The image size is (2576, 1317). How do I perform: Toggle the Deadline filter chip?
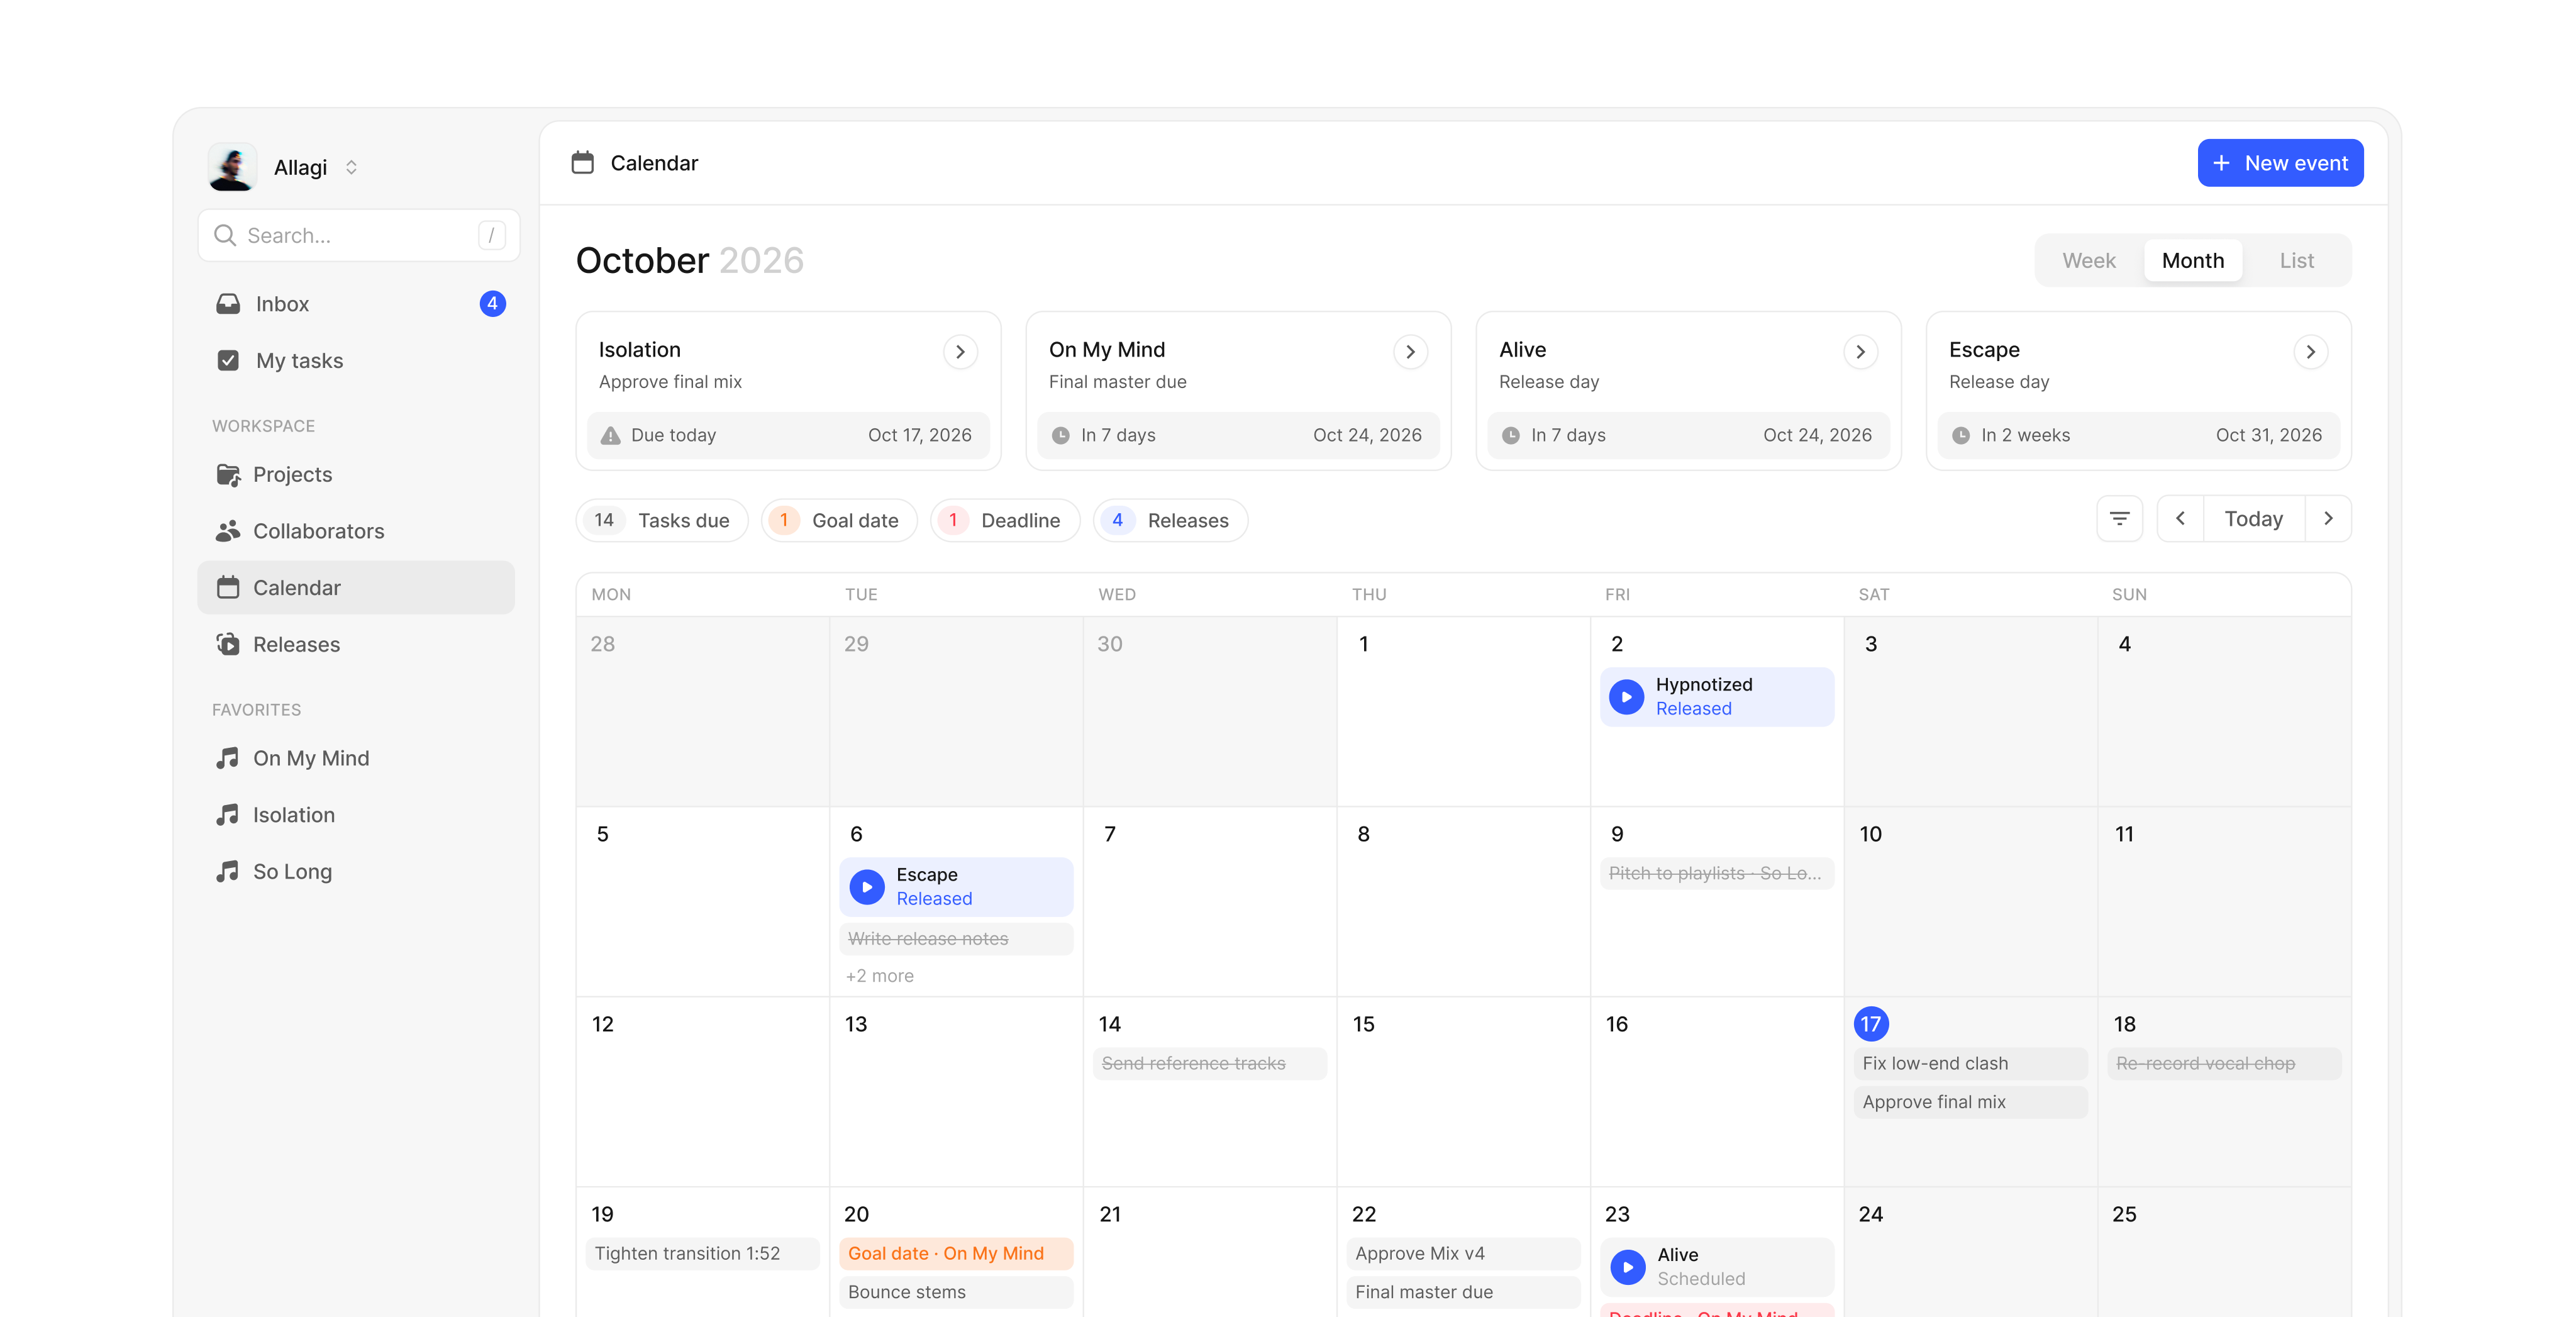pyautogui.click(x=1005, y=520)
